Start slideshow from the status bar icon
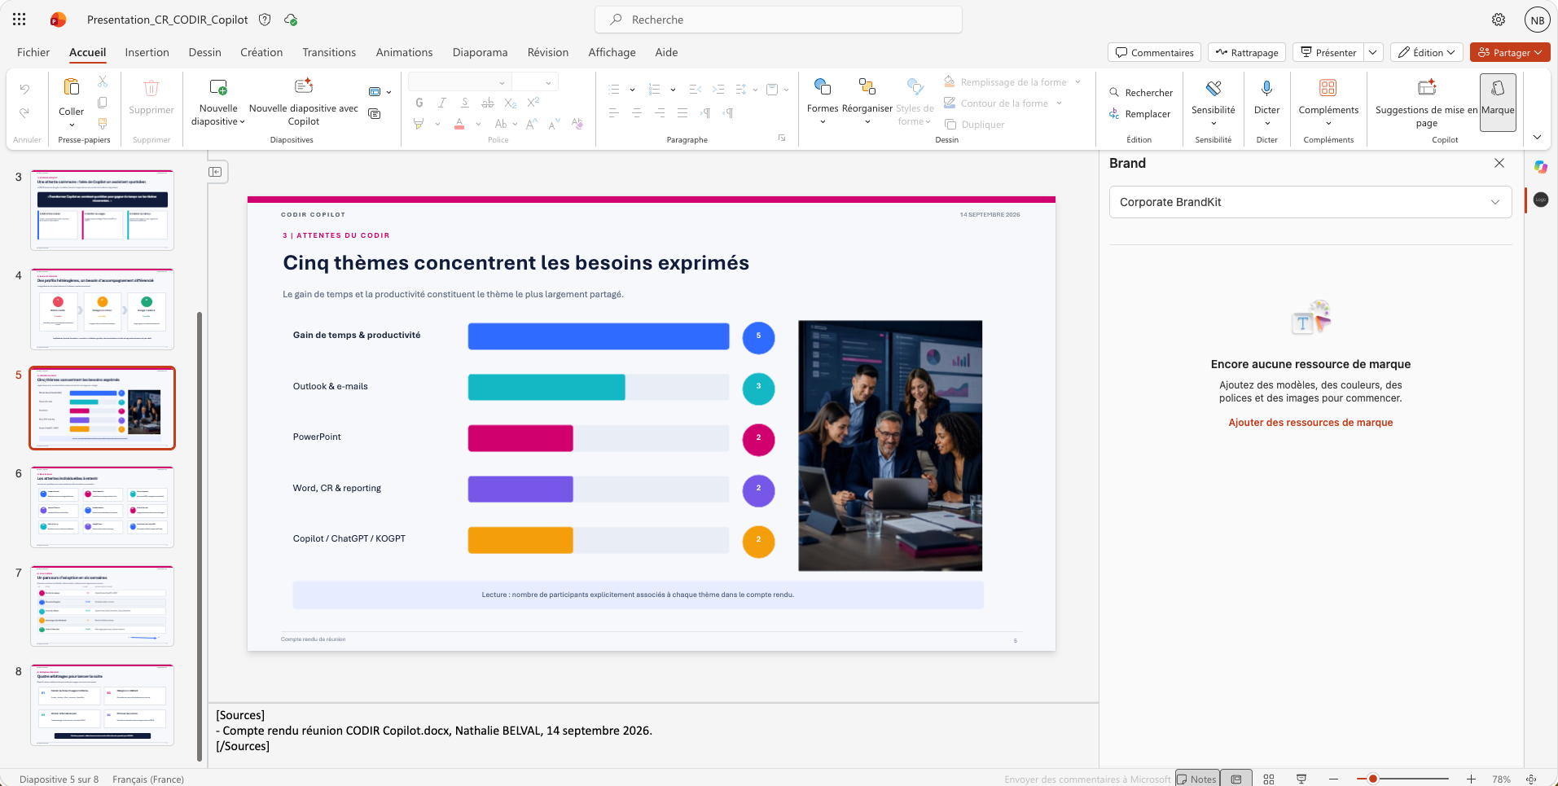Screen dimensions: 1558x786 [x=1301, y=779]
